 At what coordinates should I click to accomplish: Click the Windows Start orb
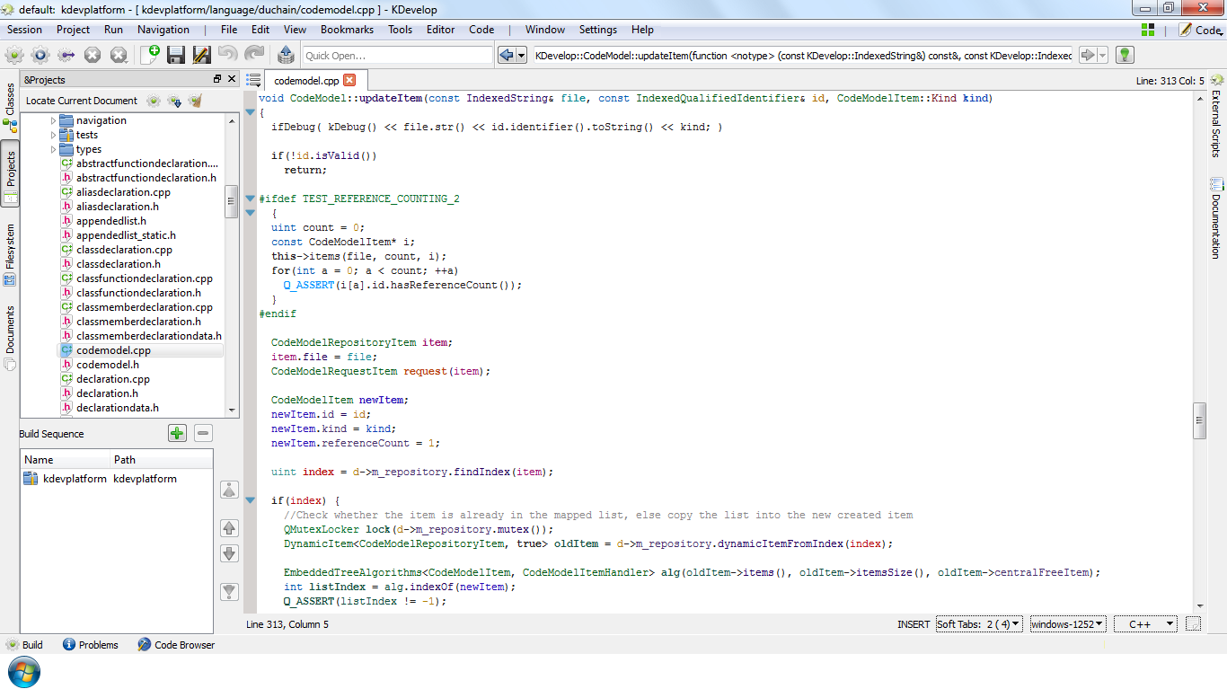pos(23,672)
